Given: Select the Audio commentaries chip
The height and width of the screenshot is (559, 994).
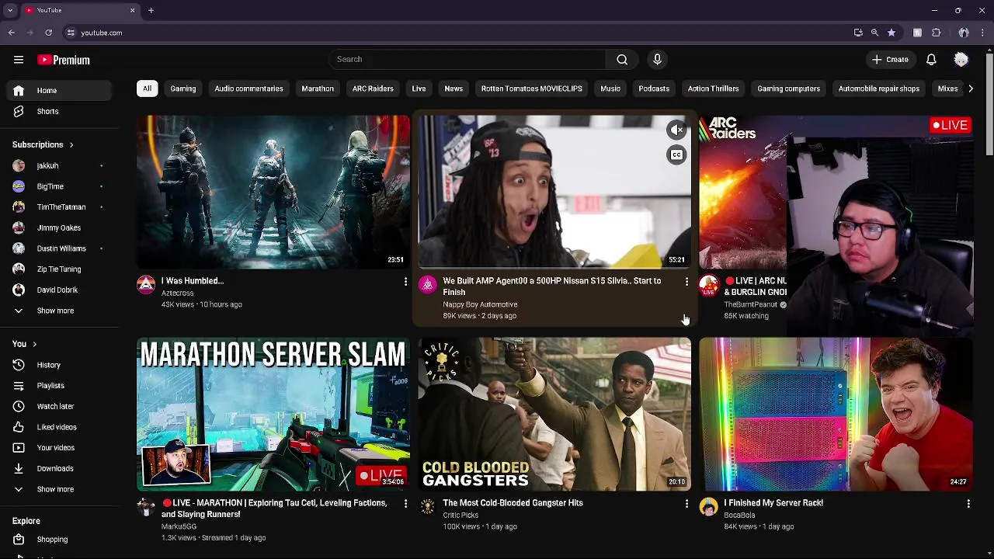Looking at the screenshot, I should (x=248, y=89).
